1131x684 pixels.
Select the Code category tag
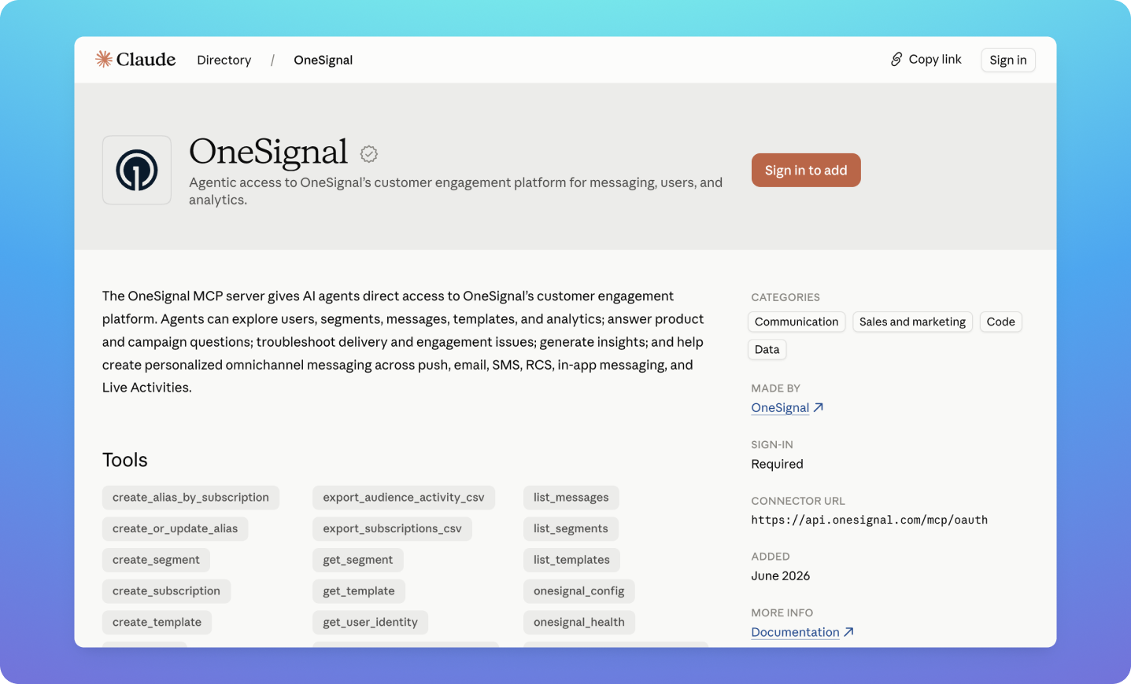[x=1000, y=322]
